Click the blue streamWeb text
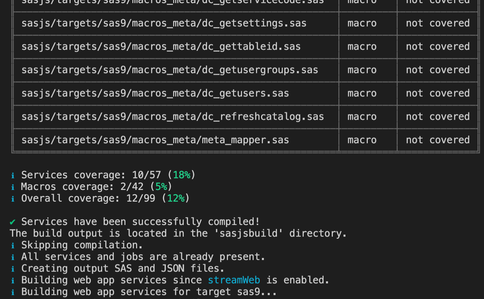This screenshot has width=484, height=299. 234,280
